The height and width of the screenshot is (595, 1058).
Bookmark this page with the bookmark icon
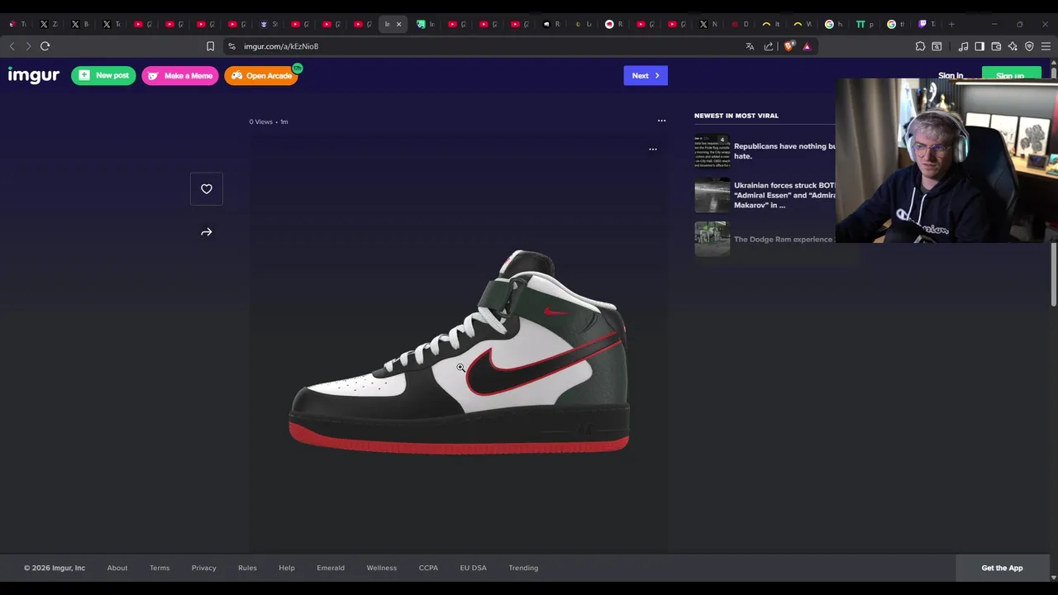(210, 46)
